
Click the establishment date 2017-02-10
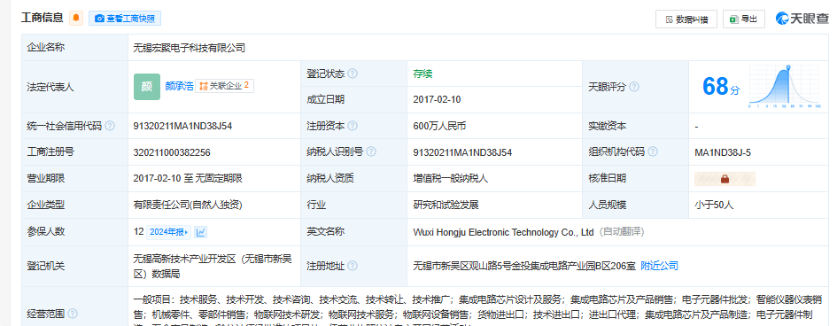tap(437, 99)
